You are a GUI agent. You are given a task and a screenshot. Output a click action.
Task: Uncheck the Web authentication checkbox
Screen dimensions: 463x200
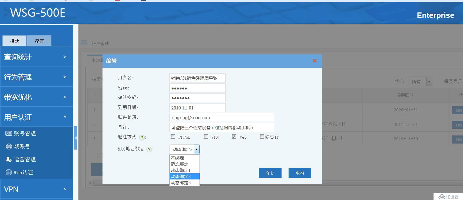(234, 136)
